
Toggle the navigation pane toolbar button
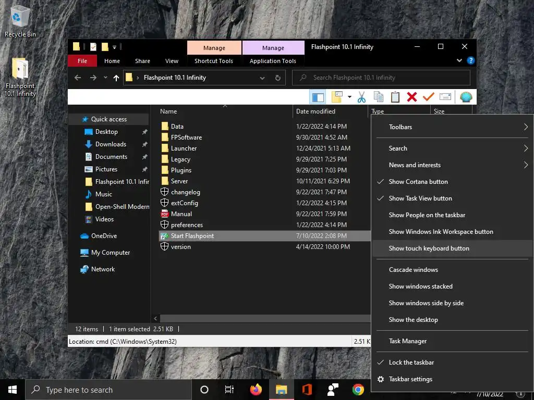(x=318, y=97)
